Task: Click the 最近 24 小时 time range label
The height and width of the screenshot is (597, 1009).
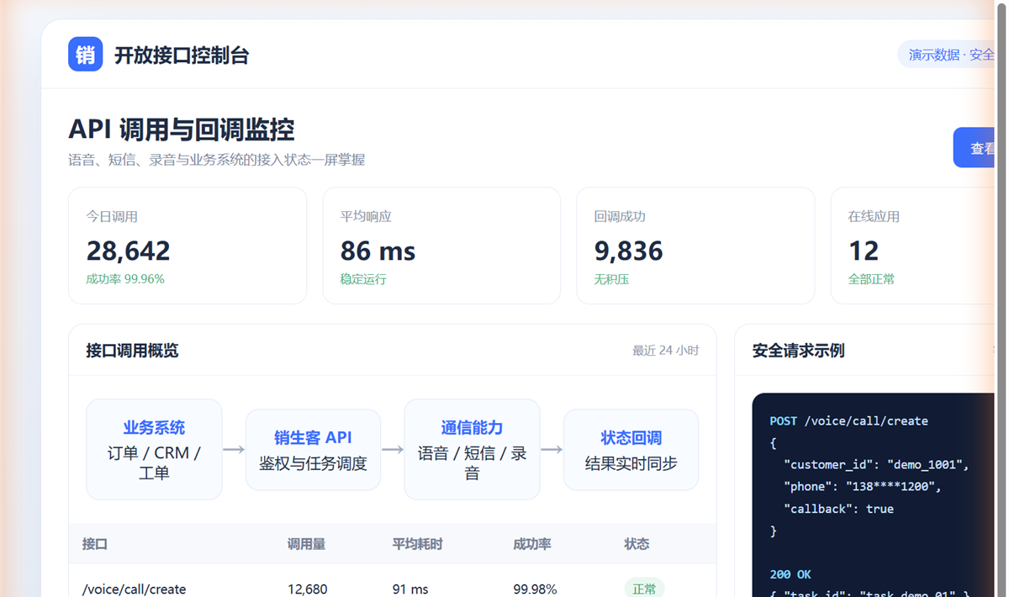Action: [665, 351]
